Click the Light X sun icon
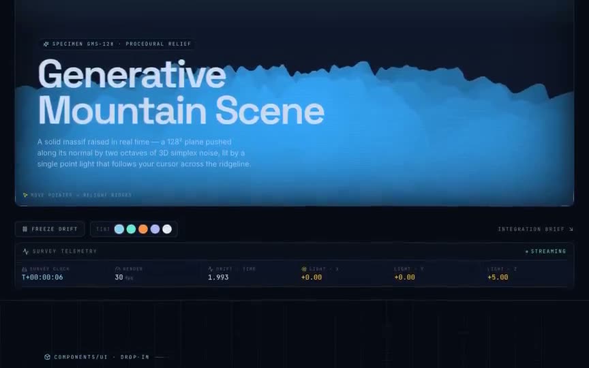The width and height of the screenshot is (589, 368). coord(304,269)
